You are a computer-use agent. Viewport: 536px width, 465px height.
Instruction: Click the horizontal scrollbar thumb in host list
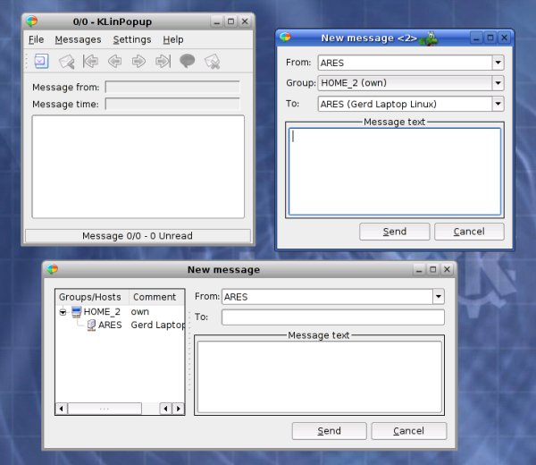105,409
